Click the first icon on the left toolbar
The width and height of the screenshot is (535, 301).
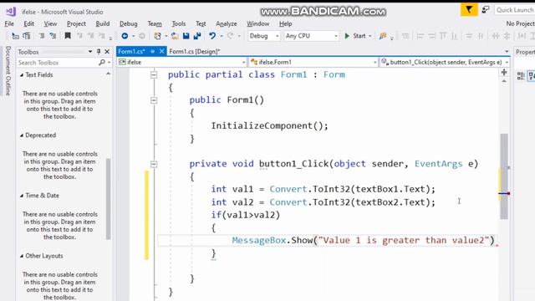(15, 36)
